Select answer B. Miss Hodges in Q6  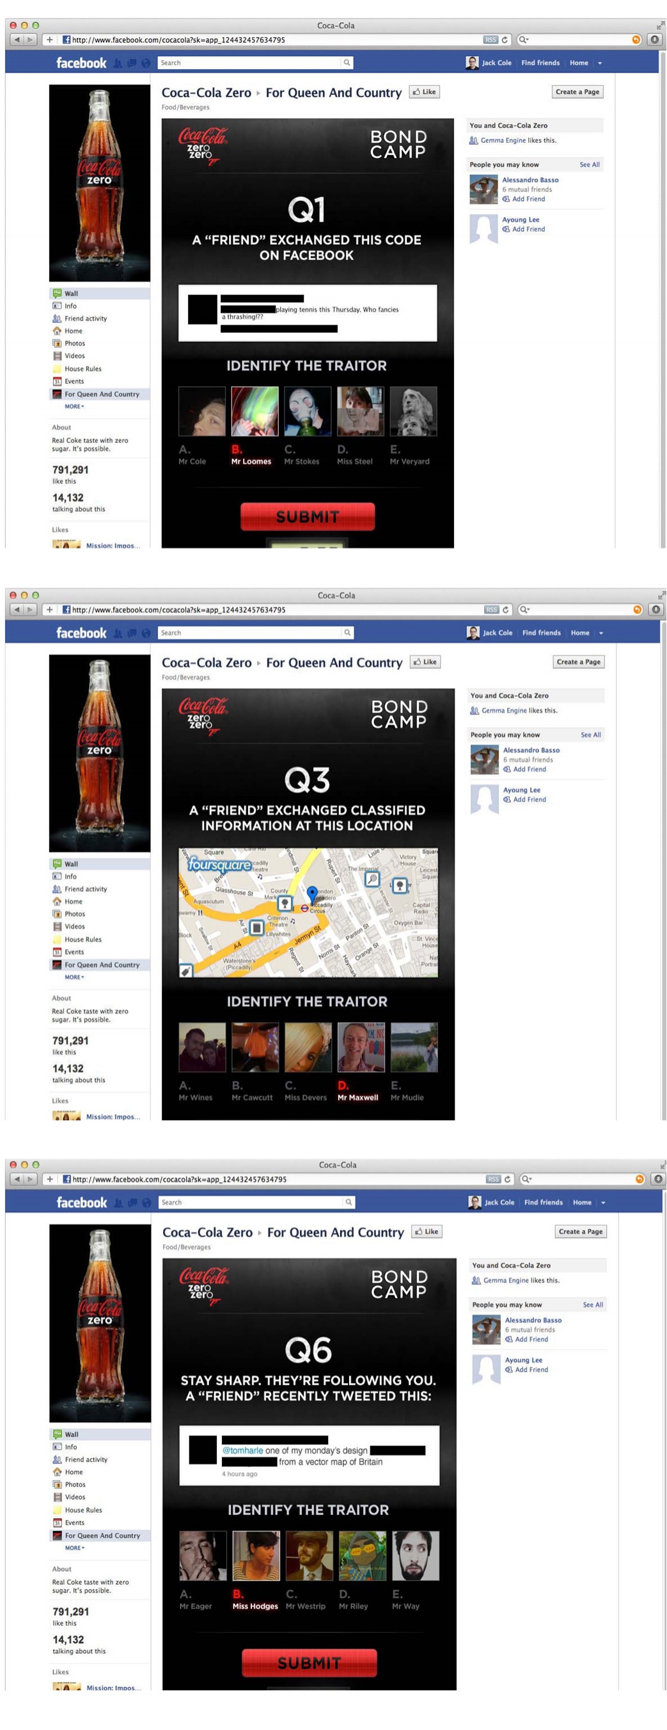pyautogui.click(x=256, y=1571)
